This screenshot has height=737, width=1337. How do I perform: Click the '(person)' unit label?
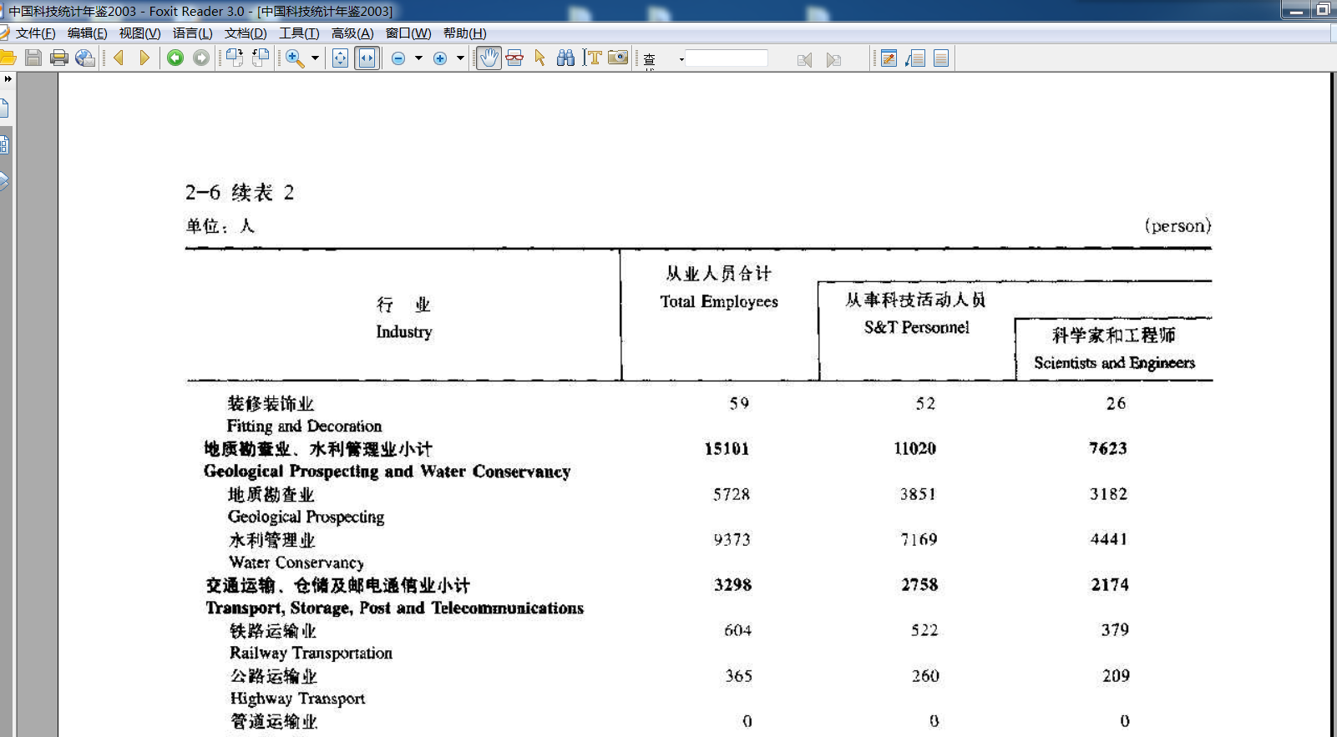[x=1177, y=225]
